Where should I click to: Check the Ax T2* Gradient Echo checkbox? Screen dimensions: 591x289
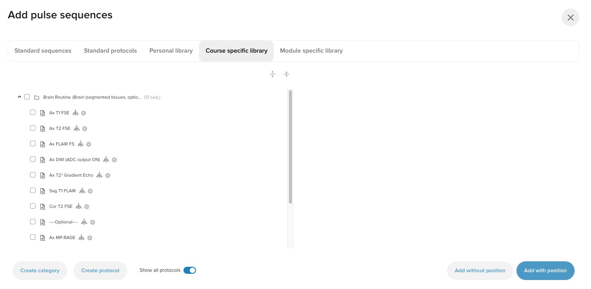click(x=33, y=175)
